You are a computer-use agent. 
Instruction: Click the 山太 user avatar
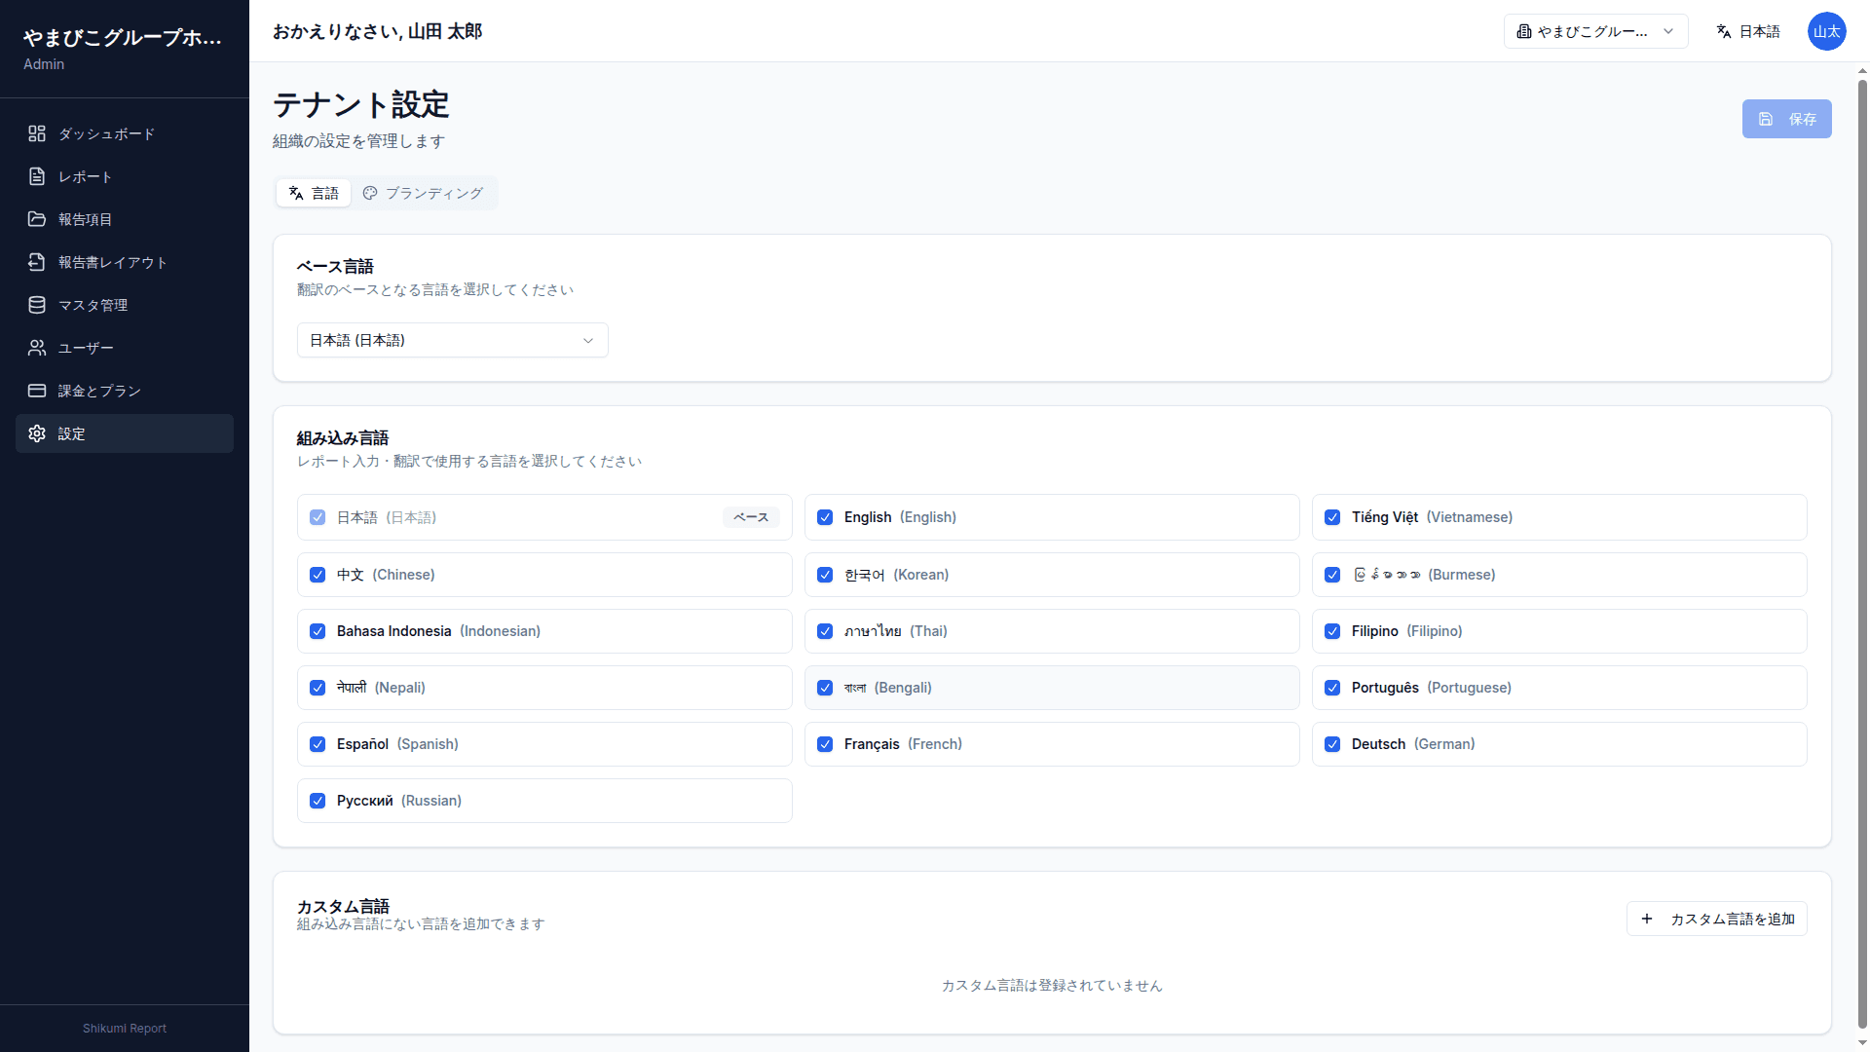(x=1826, y=31)
